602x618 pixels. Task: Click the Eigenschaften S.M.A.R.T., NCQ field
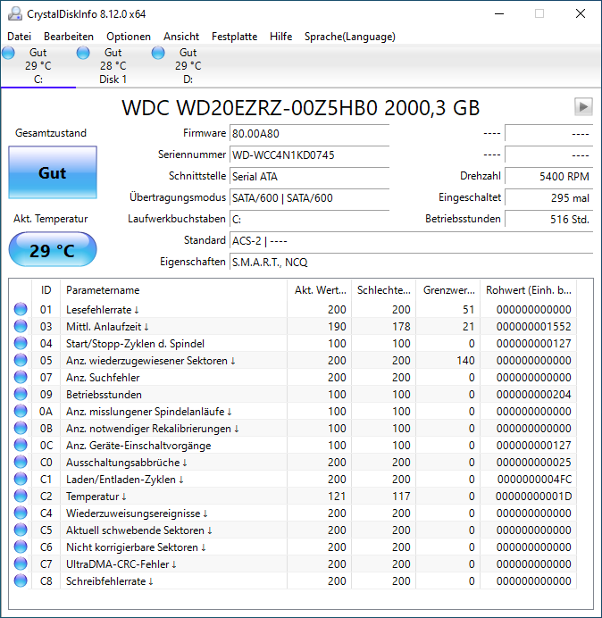coord(411,262)
